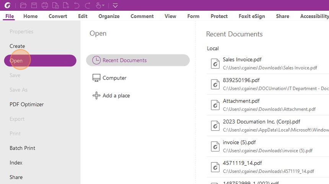Choose Batch Print in the sidebar
329x184 pixels.
pyautogui.click(x=23, y=148)
